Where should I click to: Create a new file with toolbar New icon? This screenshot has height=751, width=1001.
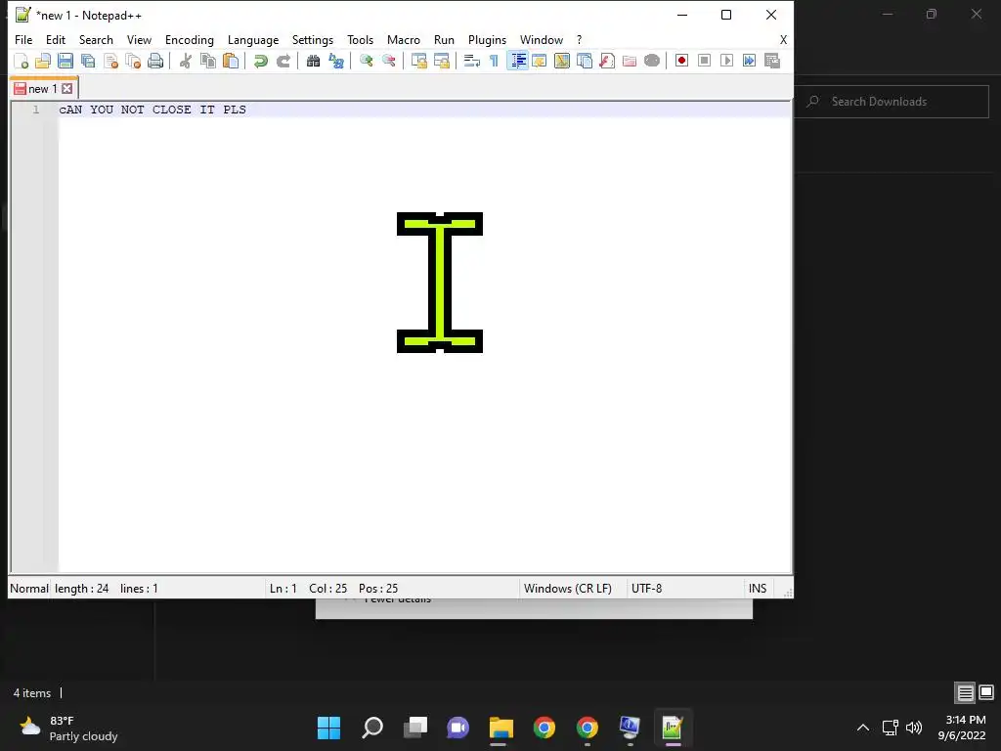tap(22, 62)
